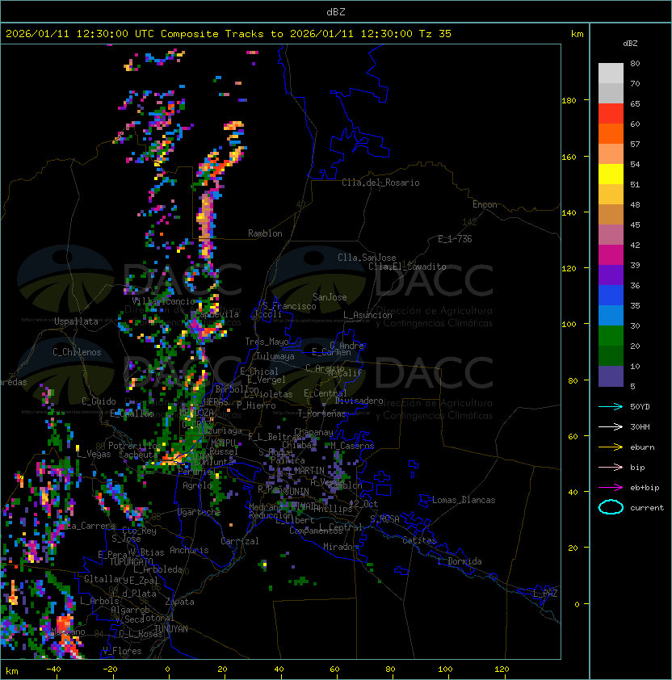Image resolution: width=672 pixels, height=680 pixels.
Task: Click the 'Encon' map label
Action: pos(485,204)
